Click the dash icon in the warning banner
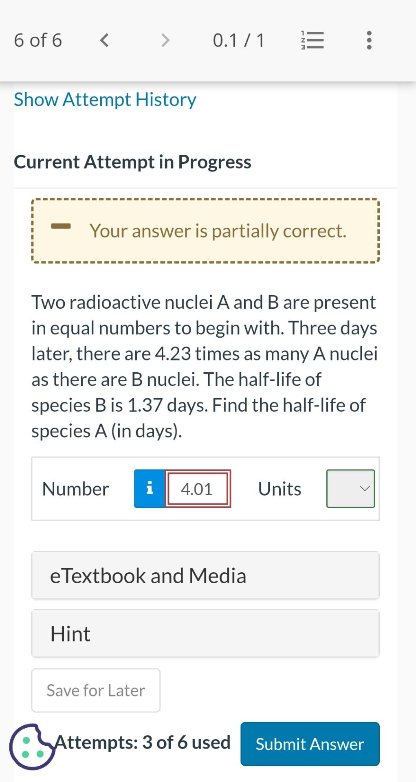 (x=62, y=227)
